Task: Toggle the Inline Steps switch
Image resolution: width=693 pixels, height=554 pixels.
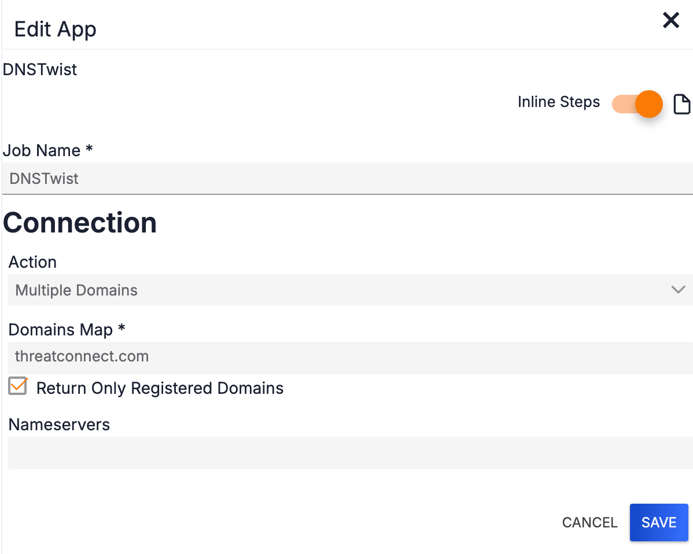Action: tap(637, 104)
